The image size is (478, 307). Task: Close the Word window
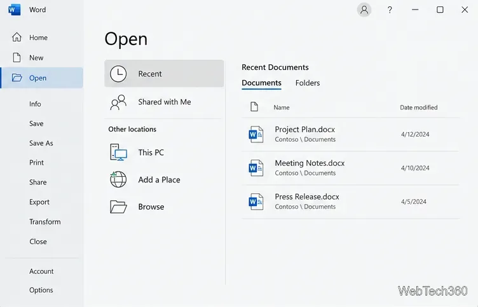pyautogui.click(x=465, y=10)
